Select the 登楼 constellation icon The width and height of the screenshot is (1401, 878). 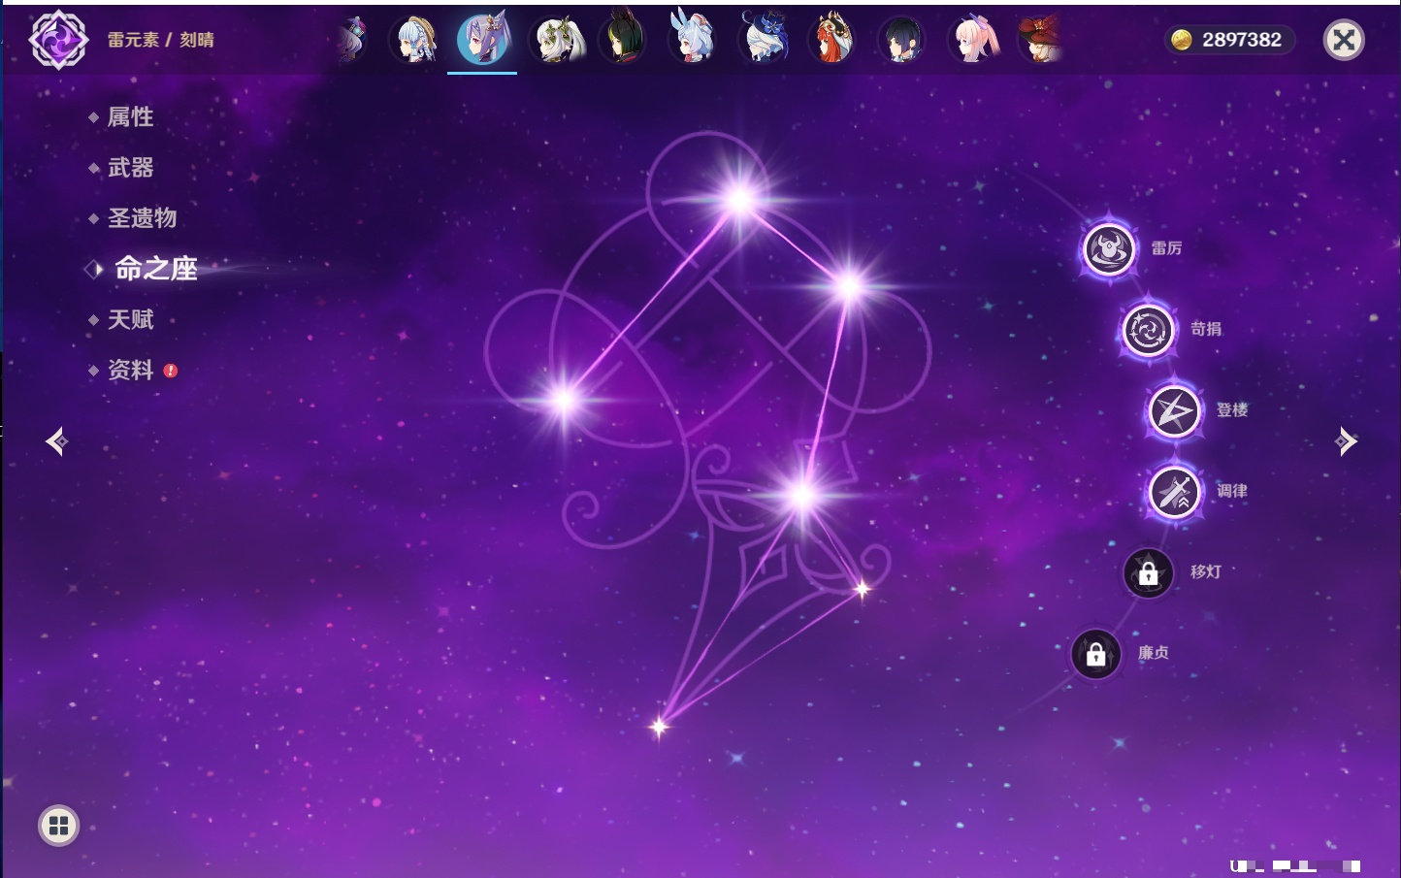(x=1174, y=410)
